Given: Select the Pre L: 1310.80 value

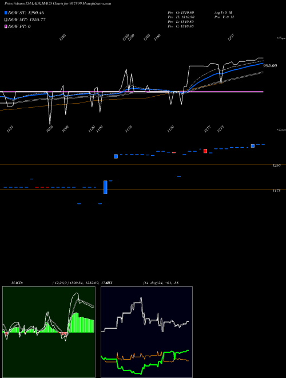Looking at the screenshot, I should click(181, 22).
